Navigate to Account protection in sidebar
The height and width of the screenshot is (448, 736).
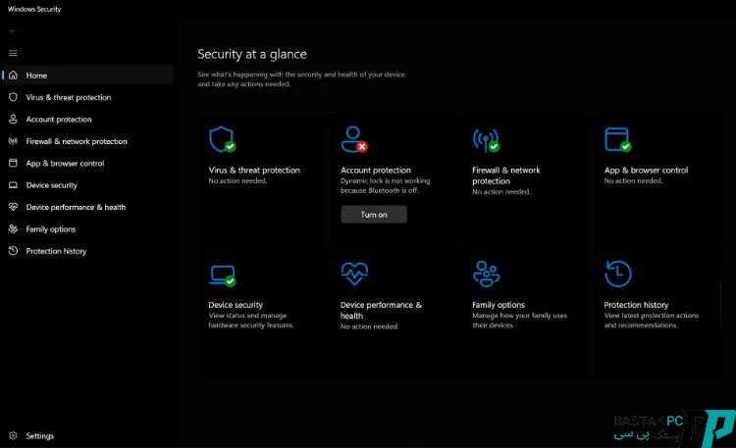[x=58, y=120]
